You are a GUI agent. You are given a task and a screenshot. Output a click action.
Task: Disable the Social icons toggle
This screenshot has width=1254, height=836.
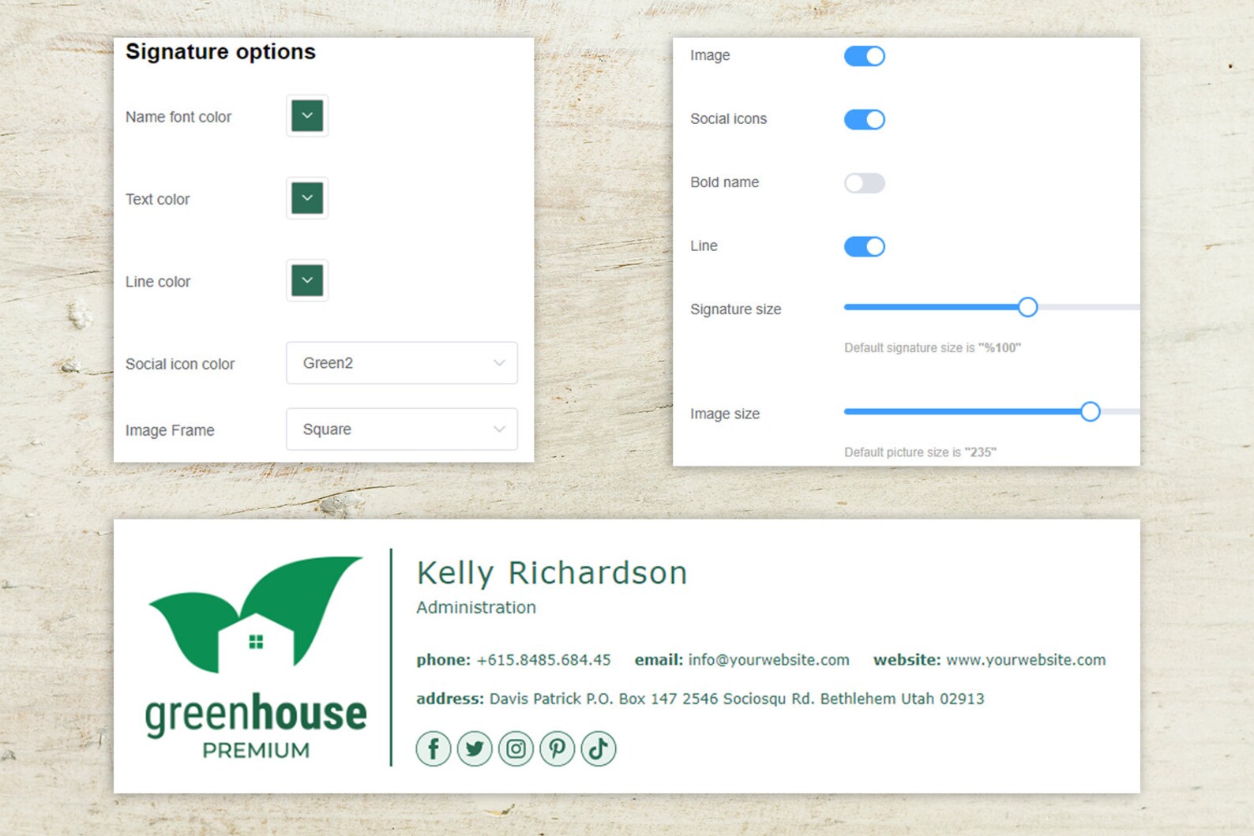[x=865, y=119]
